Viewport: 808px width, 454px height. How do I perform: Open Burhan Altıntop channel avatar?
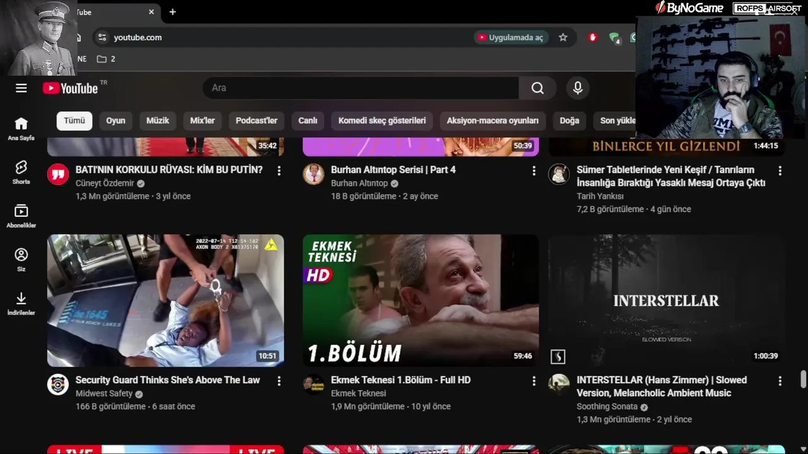314,174
